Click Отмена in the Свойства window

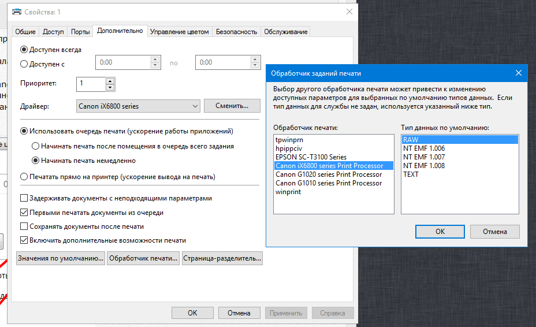[x=239, y=313]
